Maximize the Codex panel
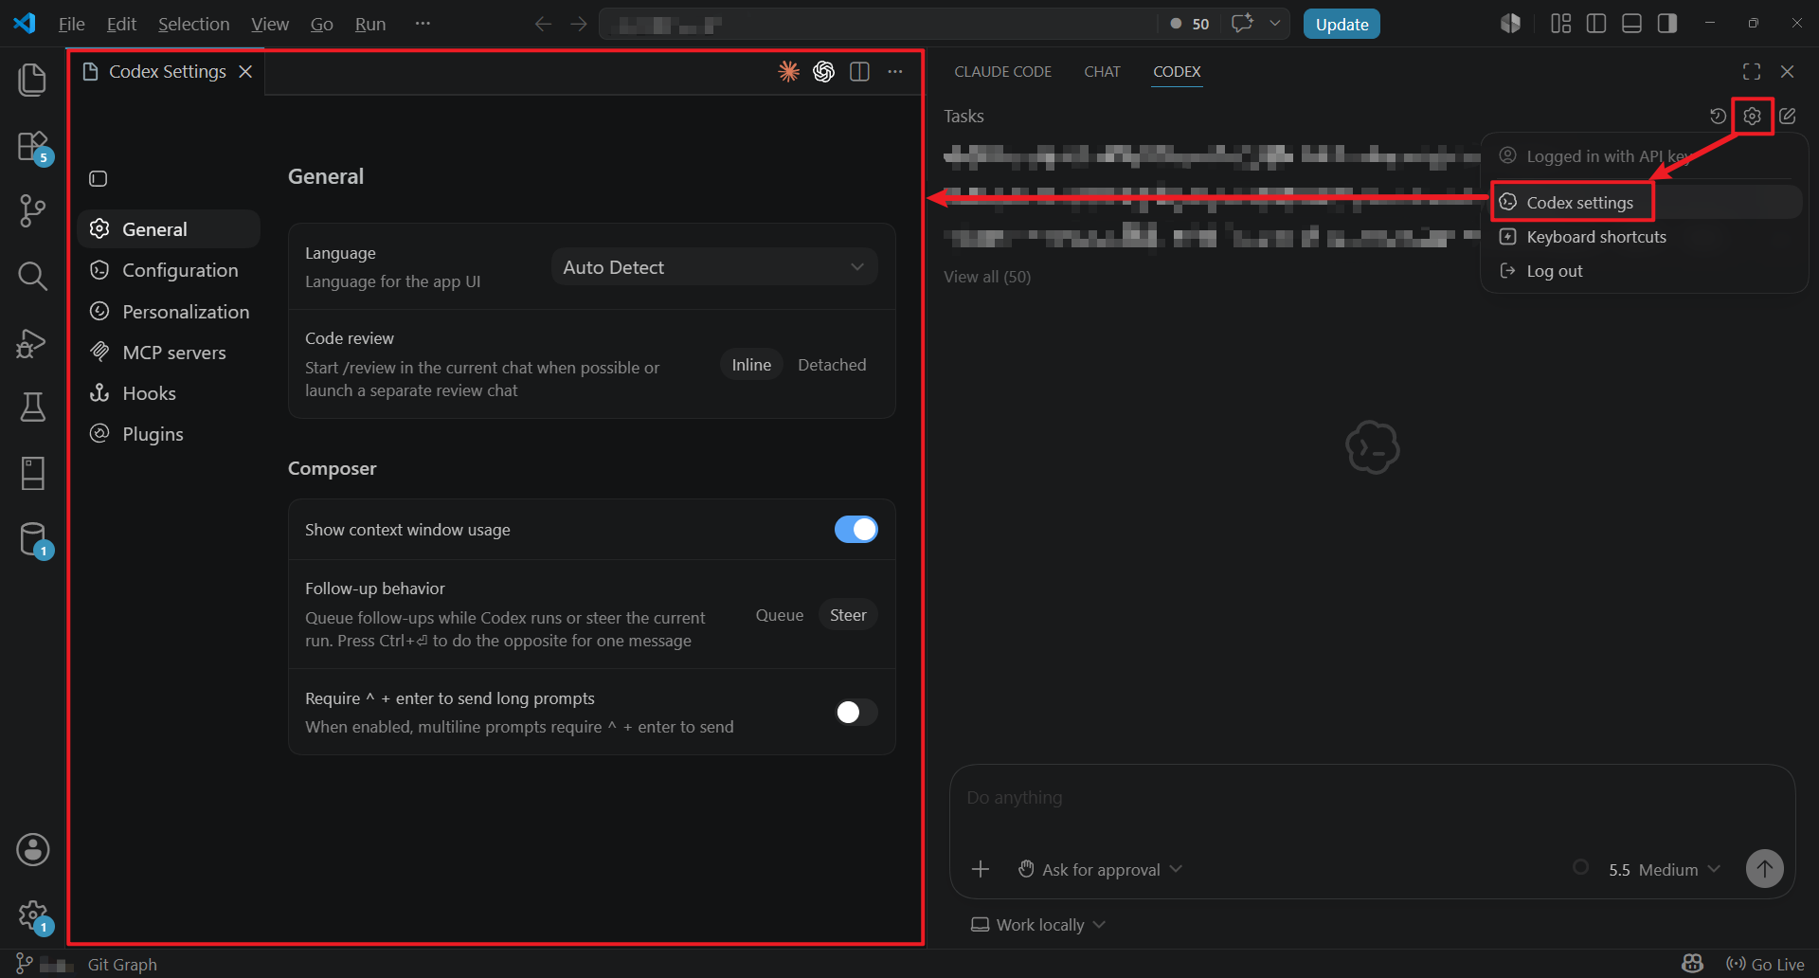The height and width of the screenshot is (978, 1819). [x=1752, y=71]
